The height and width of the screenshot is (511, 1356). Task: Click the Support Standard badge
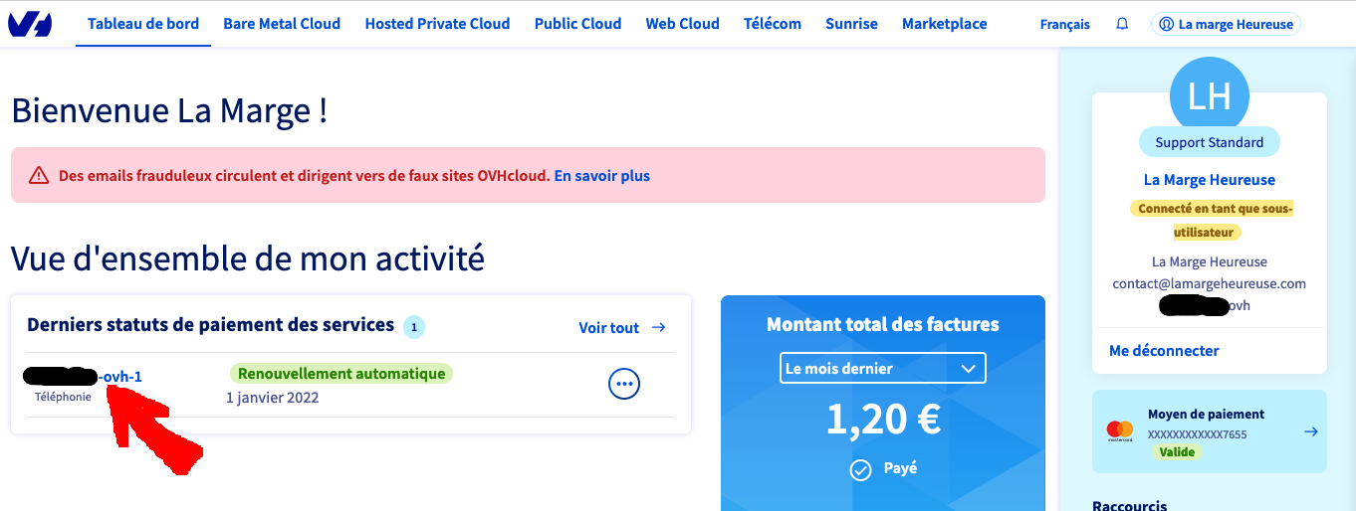tap(1210, 142)
